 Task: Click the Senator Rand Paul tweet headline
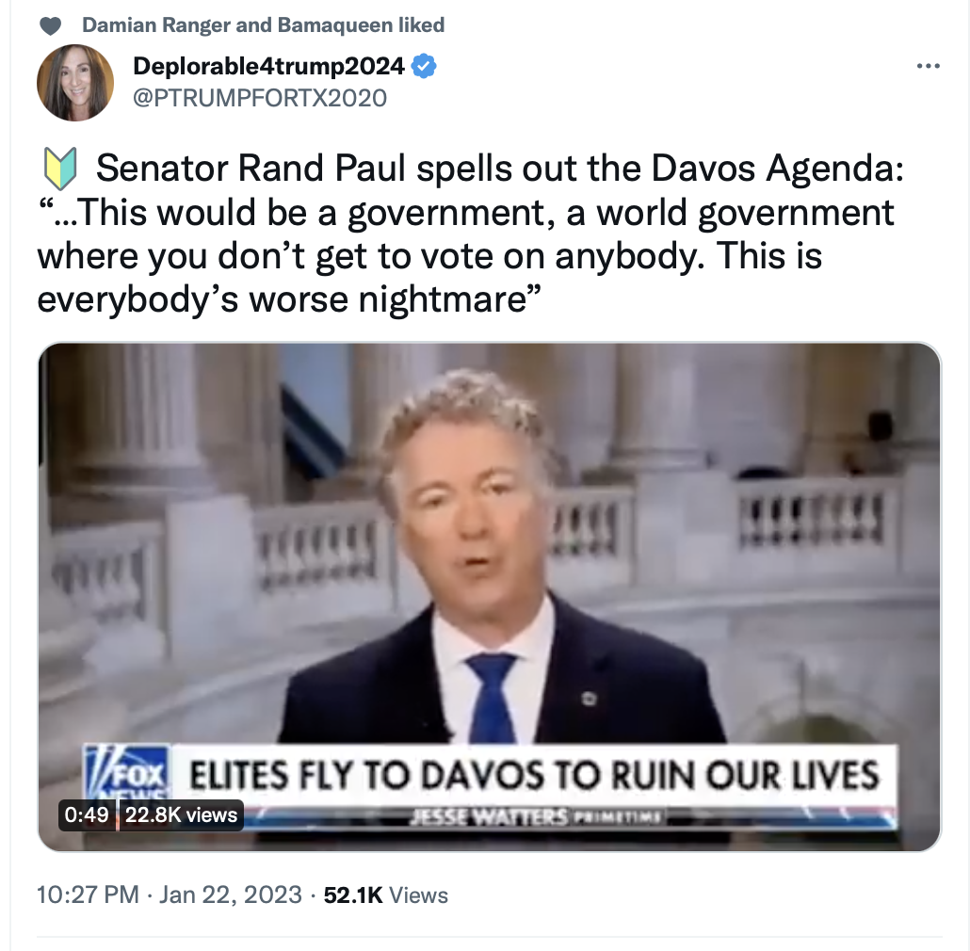(500, 168)
